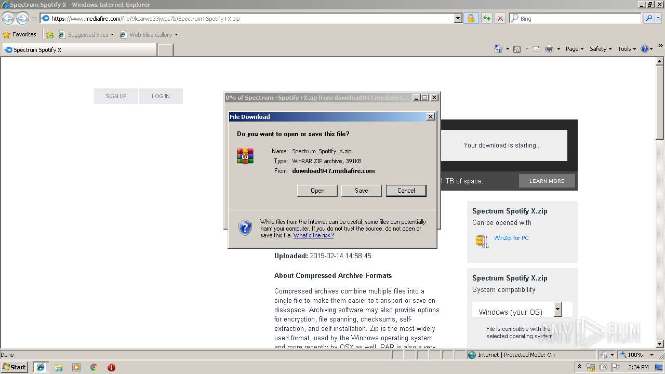Screen dimensions: 665x374
Task: Click the LEARN MORE button
Action: click(547, 181)
